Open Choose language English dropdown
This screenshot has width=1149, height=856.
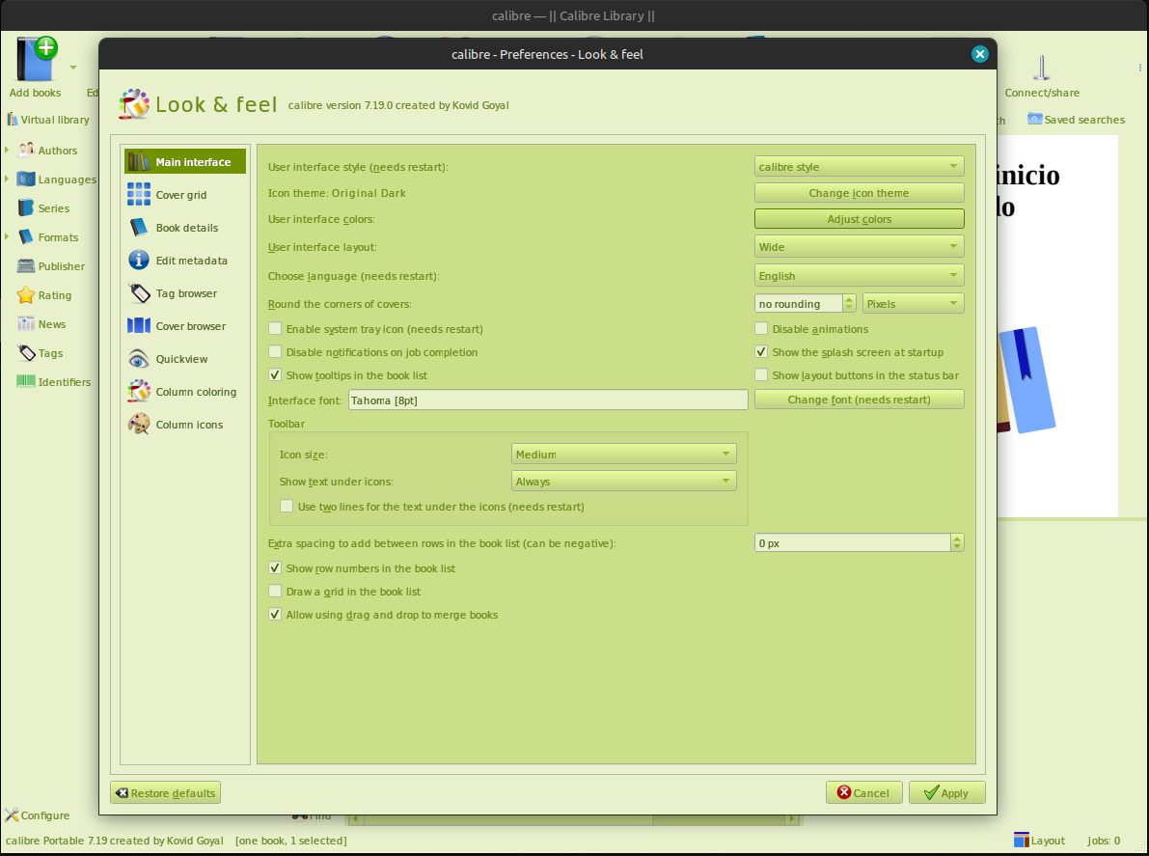pos(859,276)
